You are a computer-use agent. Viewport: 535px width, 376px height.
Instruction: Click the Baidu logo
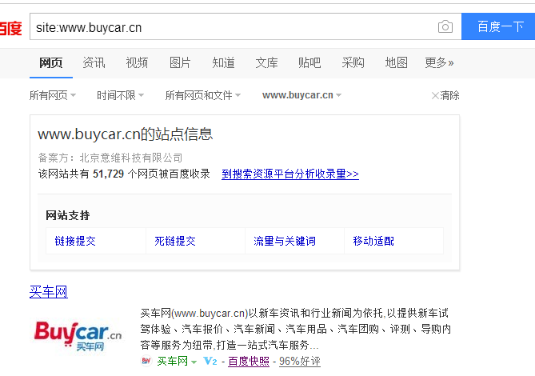[x=10, y=28]
